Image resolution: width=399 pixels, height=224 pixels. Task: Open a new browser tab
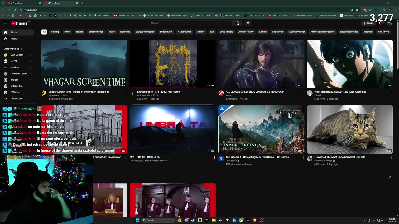(83, 3)
